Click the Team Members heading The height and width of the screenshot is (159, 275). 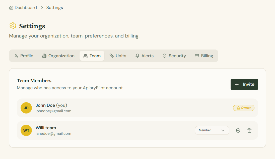[x=34, y=80]
